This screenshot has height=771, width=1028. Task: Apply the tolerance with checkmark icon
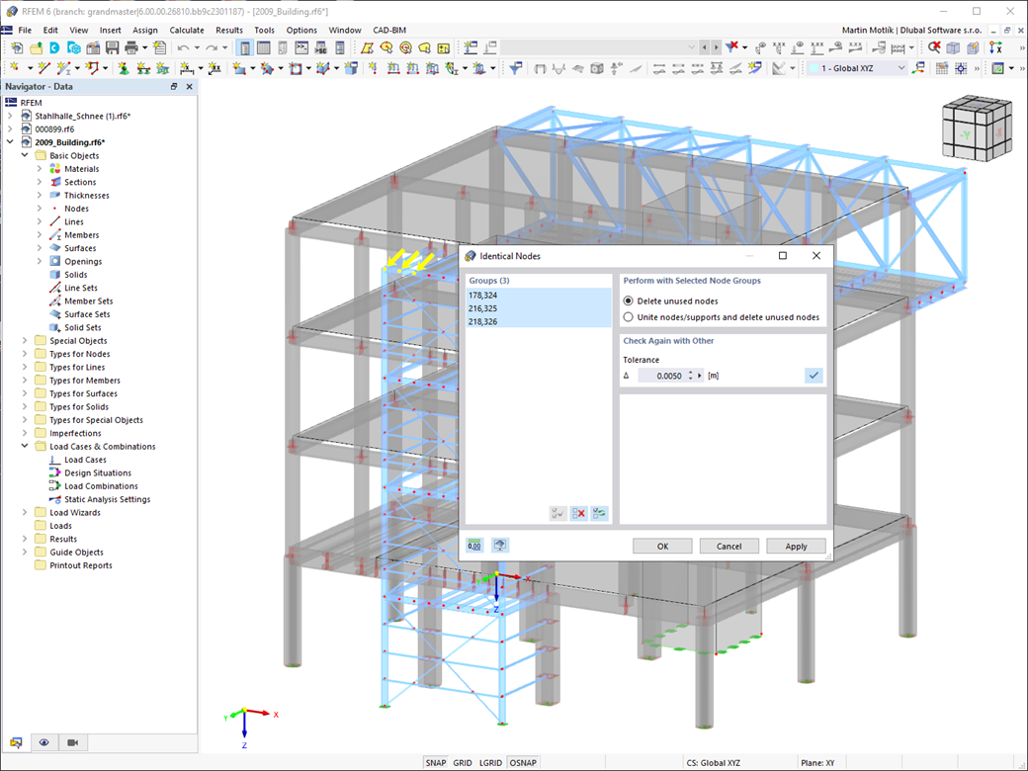(814, 376)
